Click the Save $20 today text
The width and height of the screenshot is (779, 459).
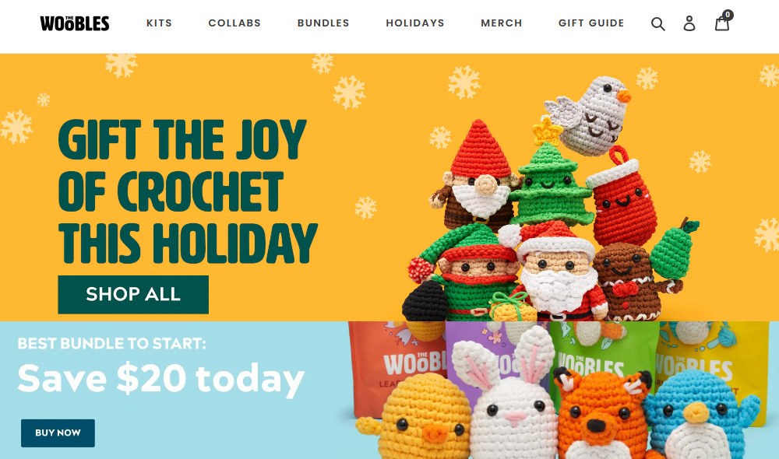click(x=161, y=380)
